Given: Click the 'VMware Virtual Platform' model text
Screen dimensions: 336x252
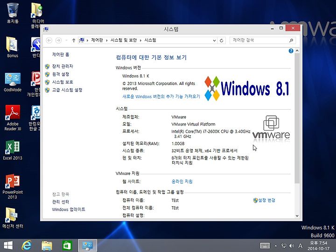Looking at the screenshot, I should pyautogui.click(x=193, y=124).
